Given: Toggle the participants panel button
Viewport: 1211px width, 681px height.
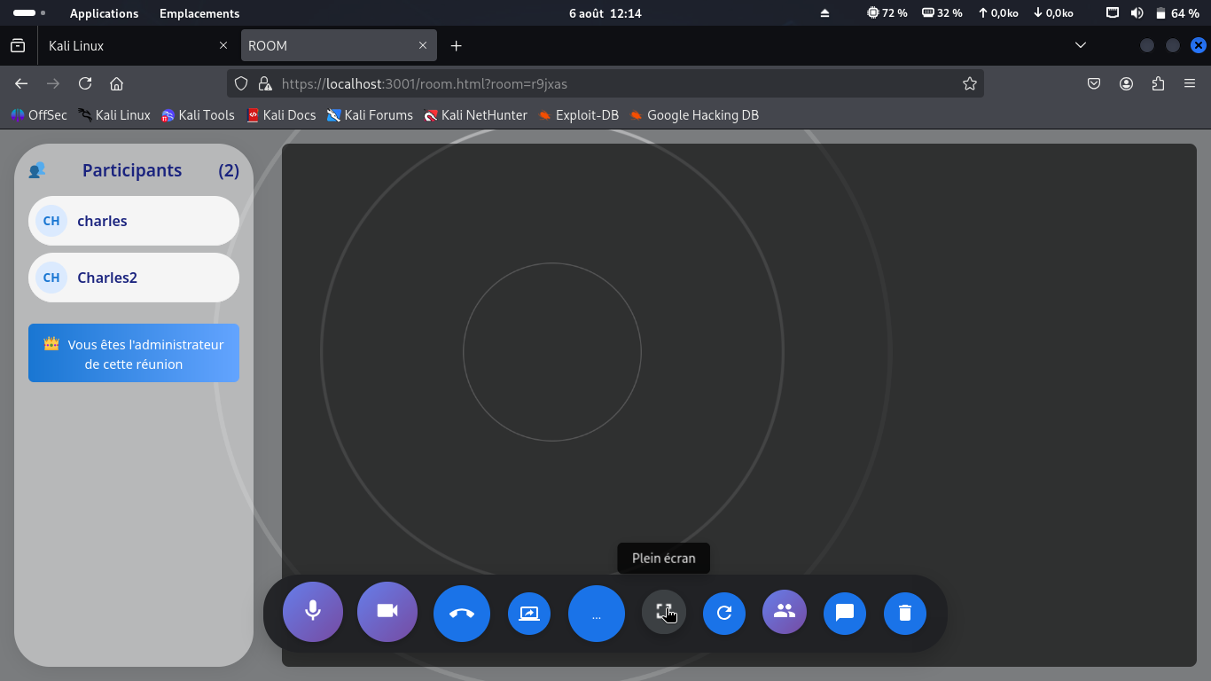Looking at the screenshot, I should 785,612.
